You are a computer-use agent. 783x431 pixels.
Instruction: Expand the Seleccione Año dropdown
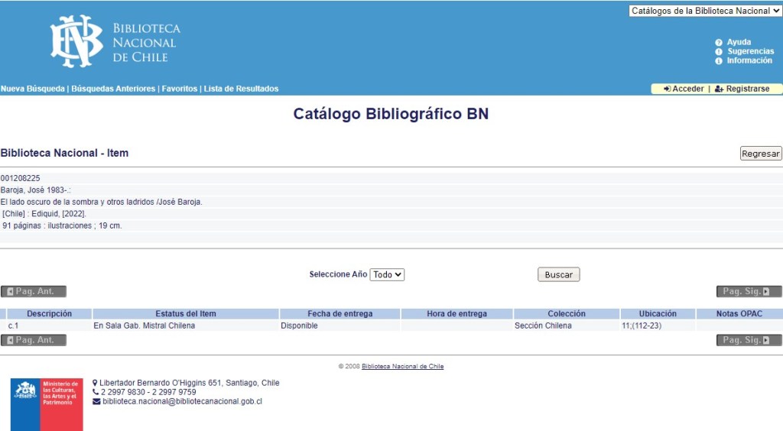(387, 274)
